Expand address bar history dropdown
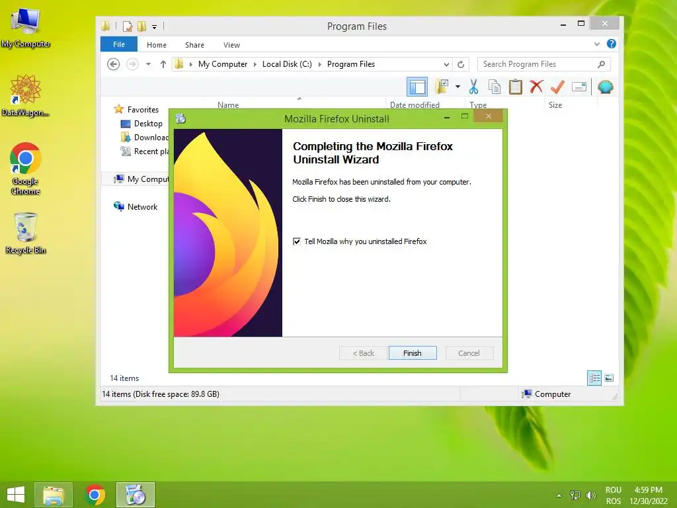Viewport: 677px width, 508px height. [446, 64]
